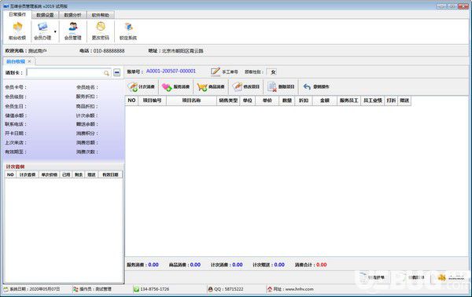Open the 更改密码 change password icon
The width and height of the screenshot is (472, 297).
(100, 31)
